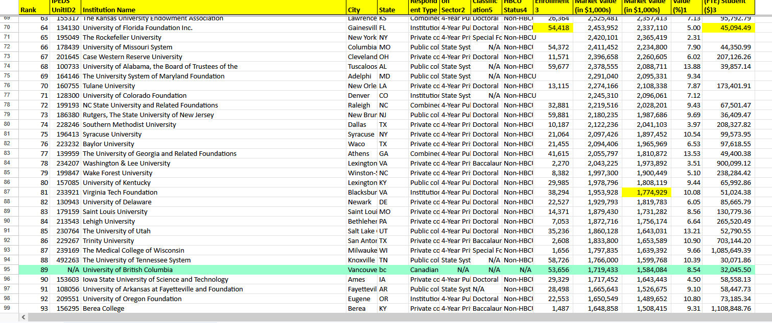Click University of Colorado Foundation cell
Screen dimensions: 772x323
213,95
